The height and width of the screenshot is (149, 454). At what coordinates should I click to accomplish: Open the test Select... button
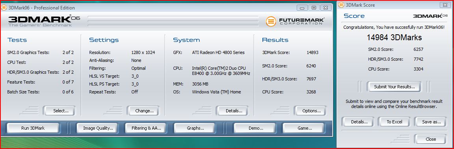coord(60,111)
